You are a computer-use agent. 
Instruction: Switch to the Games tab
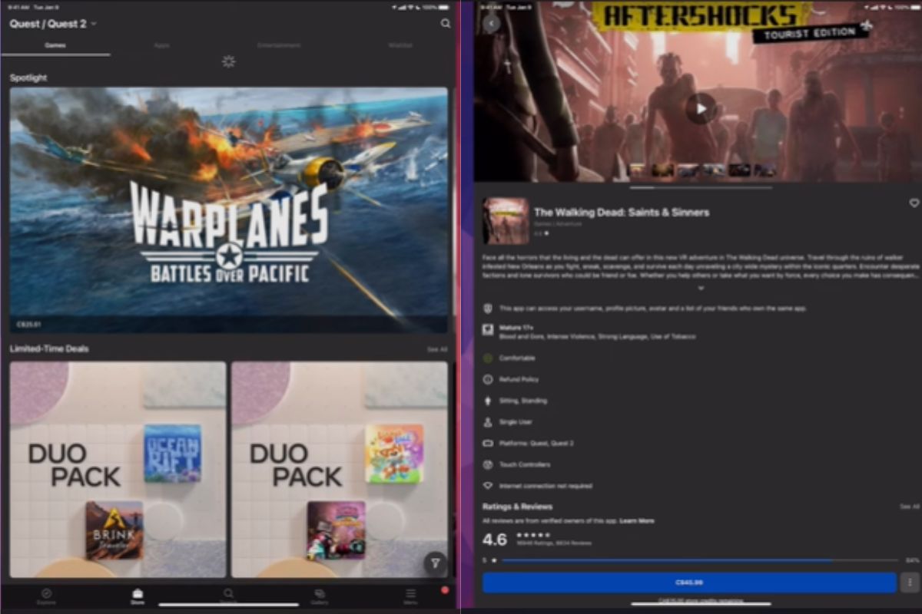[55, 45]
